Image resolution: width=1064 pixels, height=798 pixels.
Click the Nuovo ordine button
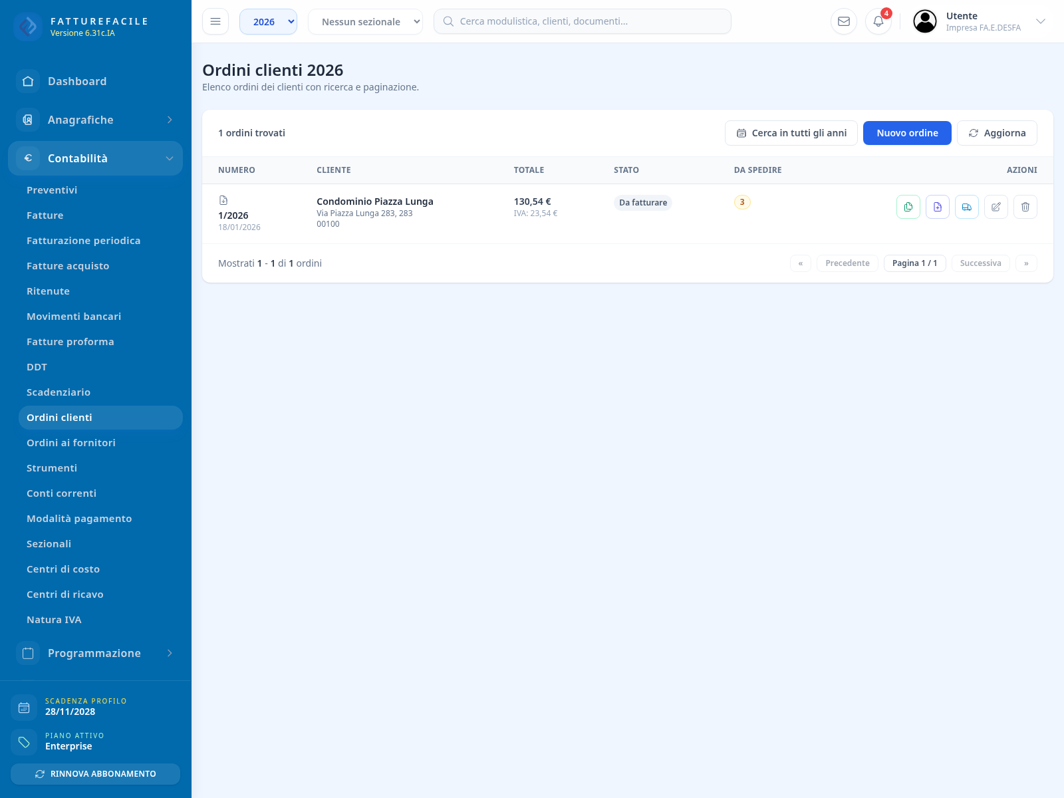(907, 133)
